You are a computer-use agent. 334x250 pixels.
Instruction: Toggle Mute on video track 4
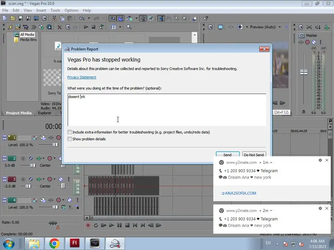(x=70, y=200)
